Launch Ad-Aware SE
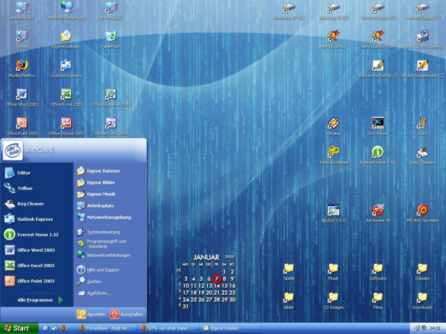 point(378,213)
